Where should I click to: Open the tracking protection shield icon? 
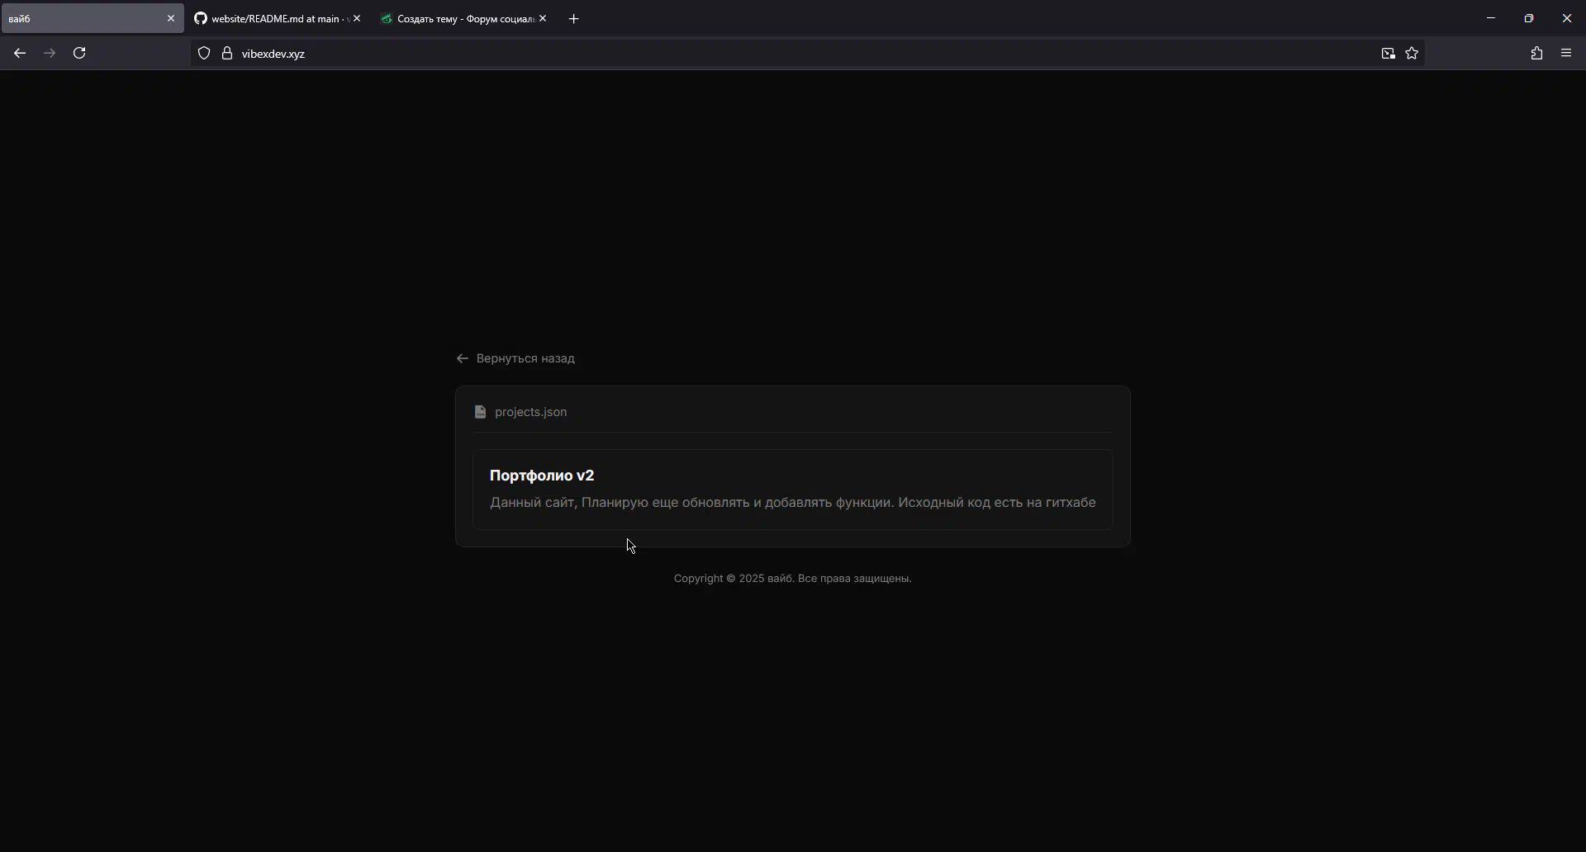pyautogui.click(x=204, y=54)
